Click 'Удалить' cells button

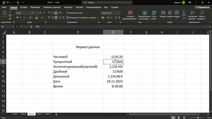tap(170, 15)
